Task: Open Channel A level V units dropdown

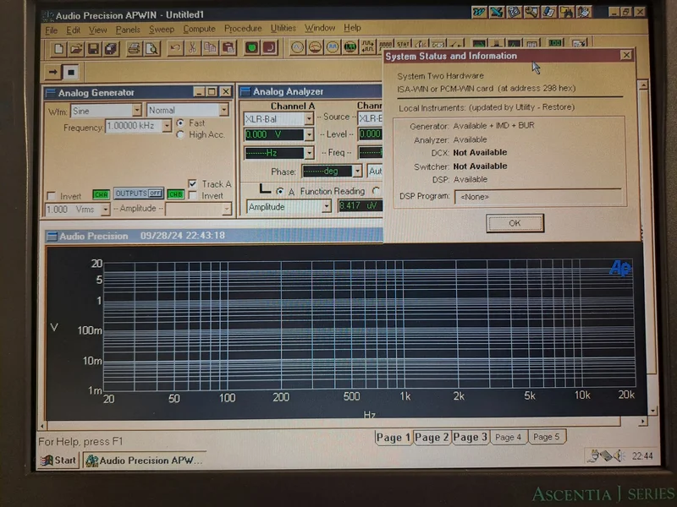Action: pyautogui.click(x=309, y=135)
